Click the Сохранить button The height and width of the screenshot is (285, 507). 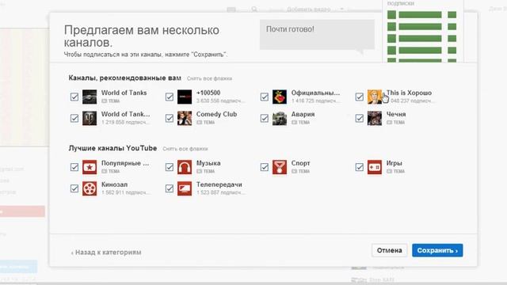pos(437,250)
